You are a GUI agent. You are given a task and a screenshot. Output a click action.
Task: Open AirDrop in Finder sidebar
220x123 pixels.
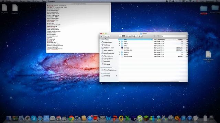point(107,45)
